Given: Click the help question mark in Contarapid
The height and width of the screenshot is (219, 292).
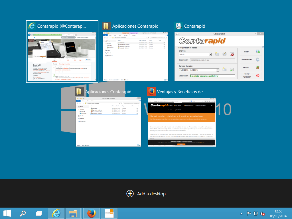Looking at the screenshot, I should 263,47.
